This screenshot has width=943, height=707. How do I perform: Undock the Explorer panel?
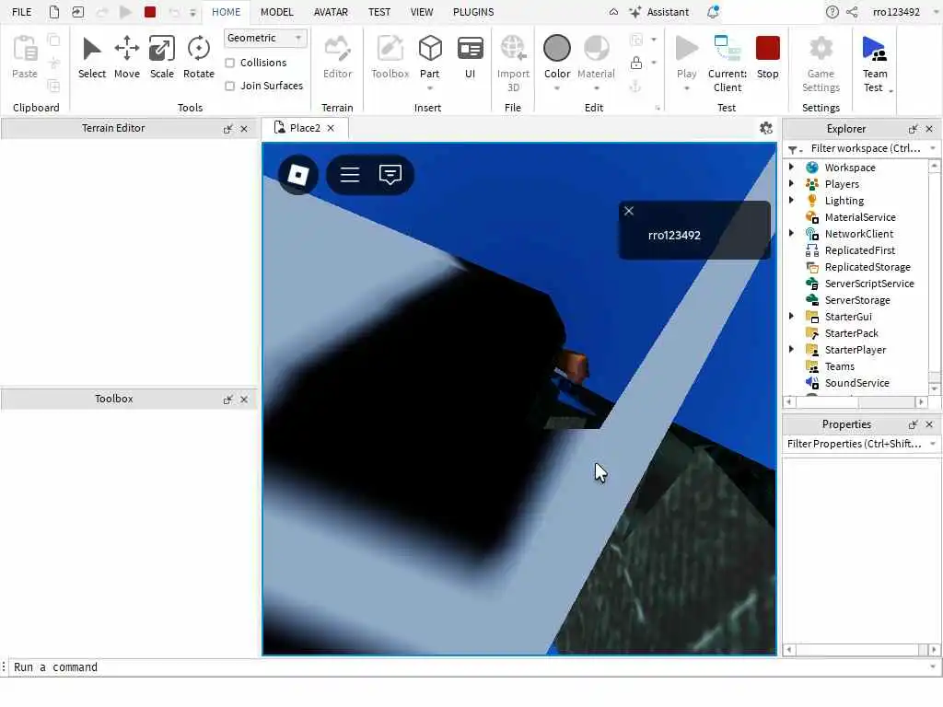[x=913, y=129]
